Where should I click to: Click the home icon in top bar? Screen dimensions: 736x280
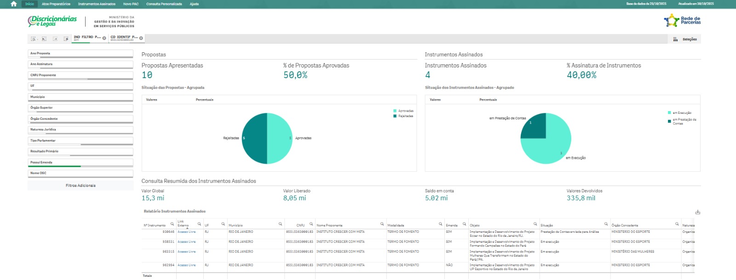click(x=13, y=4)
